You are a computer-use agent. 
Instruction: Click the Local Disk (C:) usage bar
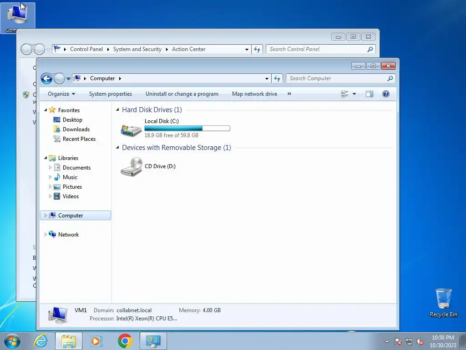tap(187, 128)
